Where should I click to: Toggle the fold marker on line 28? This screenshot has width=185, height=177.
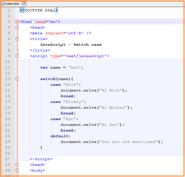17,165
